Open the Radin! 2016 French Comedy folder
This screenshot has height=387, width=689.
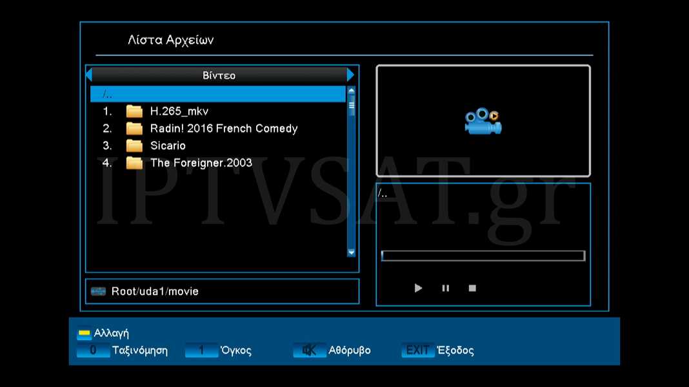click(223, 129)
